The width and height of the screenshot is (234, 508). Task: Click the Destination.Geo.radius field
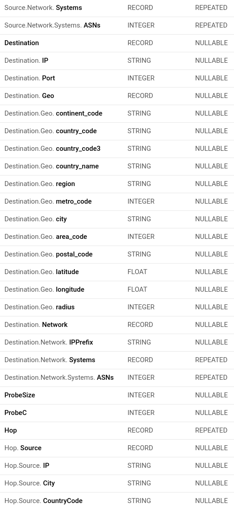click(117, 307)
